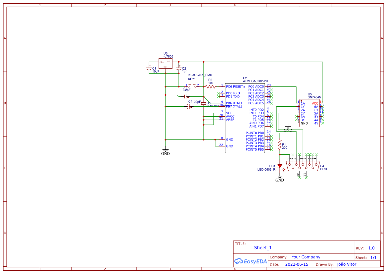
Task: Select the C4 22pF capacitor symbol
Action: (x=188, y=106)
